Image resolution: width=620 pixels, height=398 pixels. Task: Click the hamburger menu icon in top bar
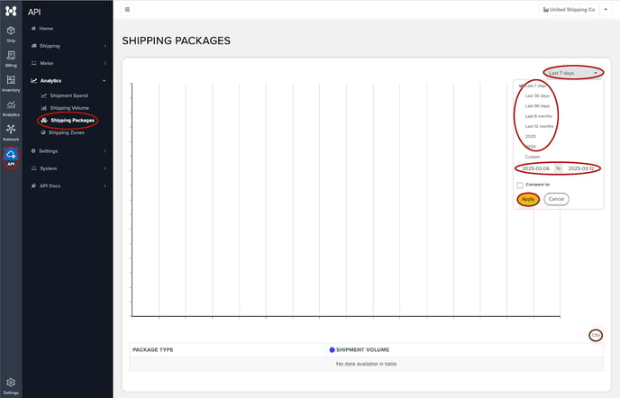(127, 9)
